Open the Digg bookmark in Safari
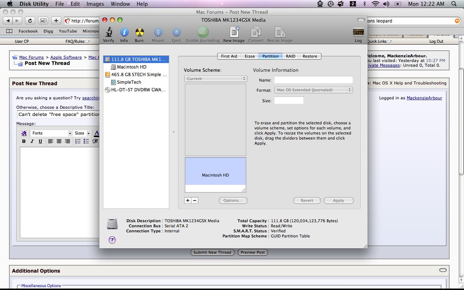This screenshot has width=464, height=290. 48,31
